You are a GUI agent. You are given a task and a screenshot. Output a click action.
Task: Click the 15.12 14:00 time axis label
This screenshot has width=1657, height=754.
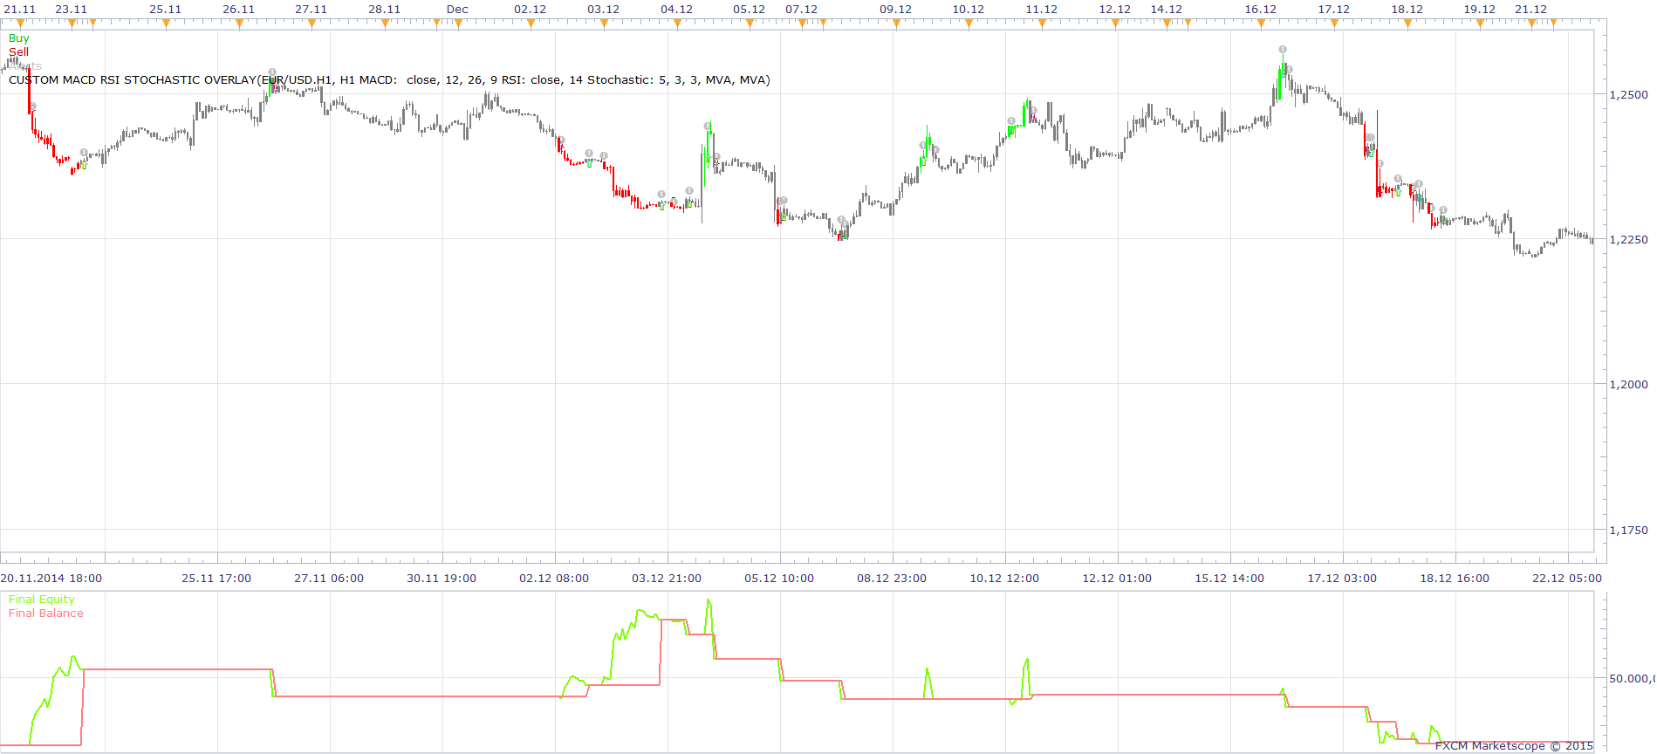pos(1229,579)
